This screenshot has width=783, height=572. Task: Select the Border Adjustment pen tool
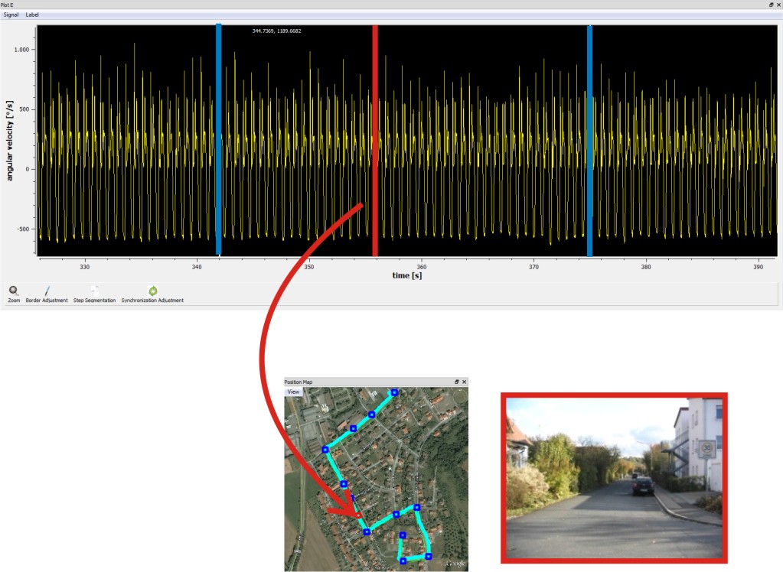point(46,291)
